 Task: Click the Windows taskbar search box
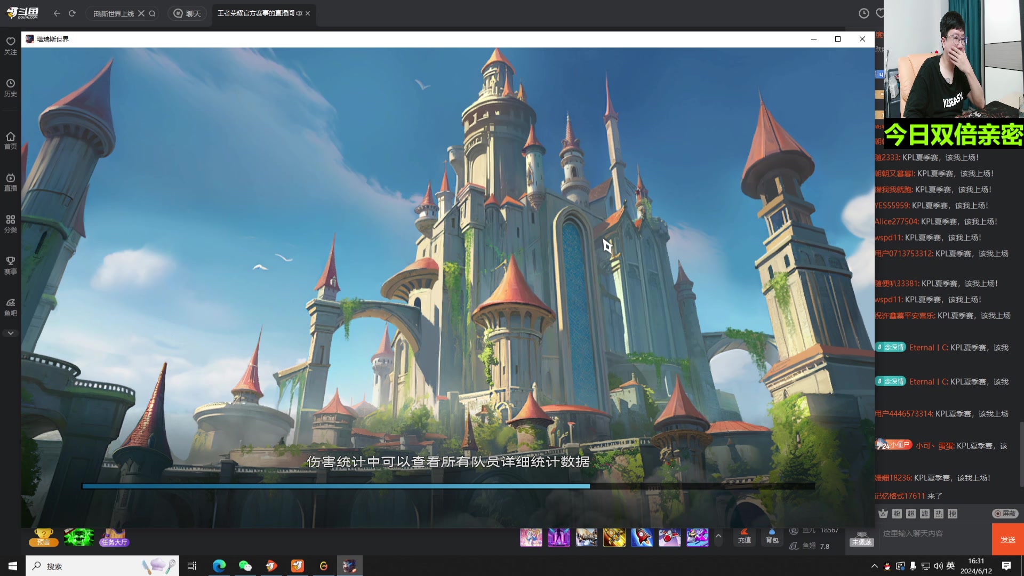(x=102, y=566)
